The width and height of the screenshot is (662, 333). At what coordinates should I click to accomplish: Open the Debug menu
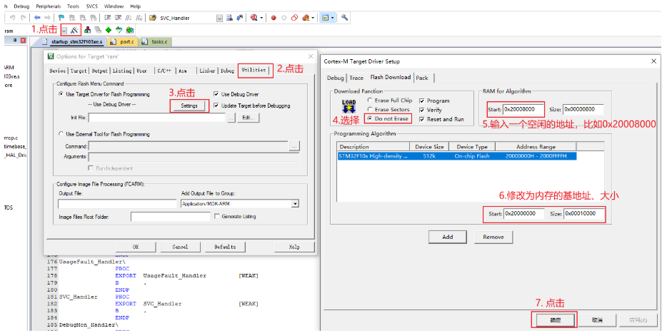20,6
